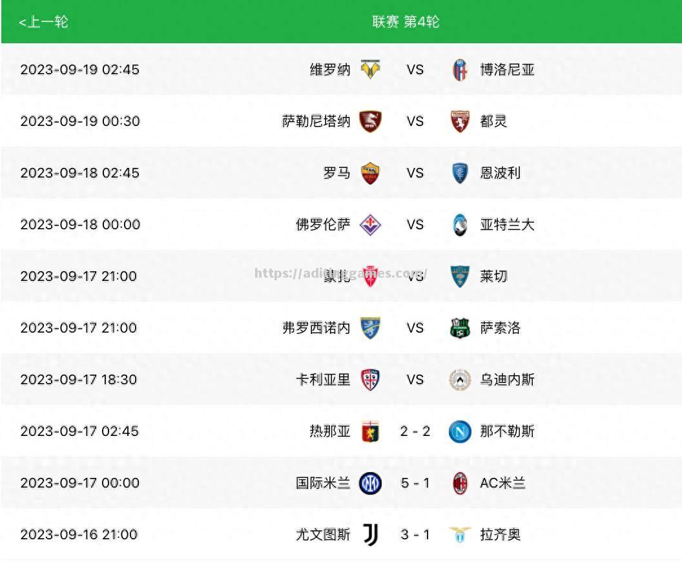Open the 5 - 1 Milan derby score
The height and width of the screenshot is (569, 682).
tap(415, 483)
